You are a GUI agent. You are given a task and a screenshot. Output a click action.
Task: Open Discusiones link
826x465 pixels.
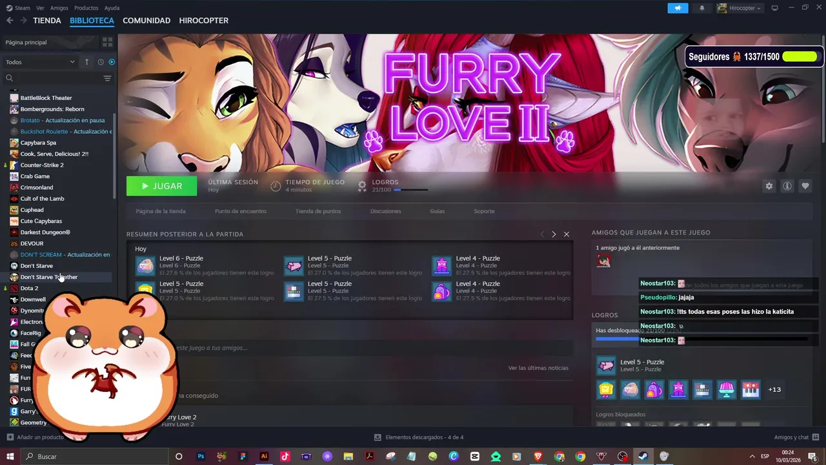click(386, 211)
